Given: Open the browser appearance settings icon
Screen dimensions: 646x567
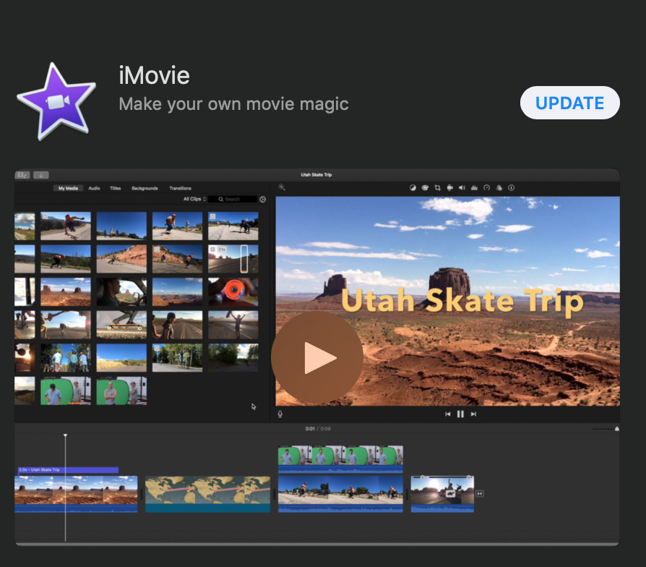Looking at the screenshot, I should tap(262, 199).
